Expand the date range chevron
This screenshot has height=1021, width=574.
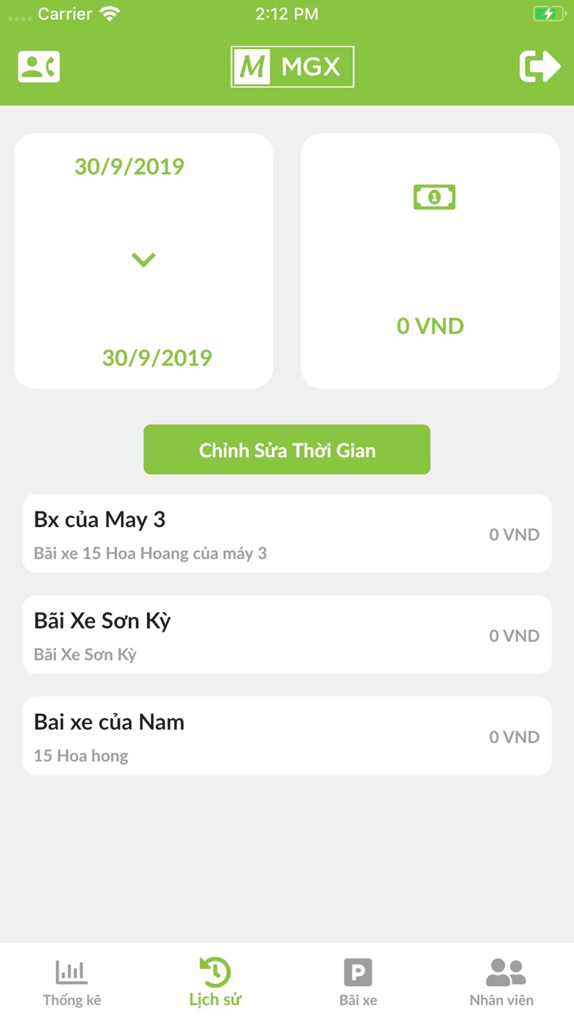click(143, 260)
